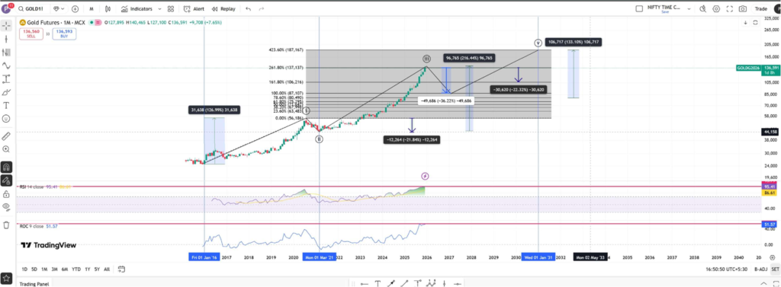Click ROC 9 close indicator label
781x287 pixels.
32,226
